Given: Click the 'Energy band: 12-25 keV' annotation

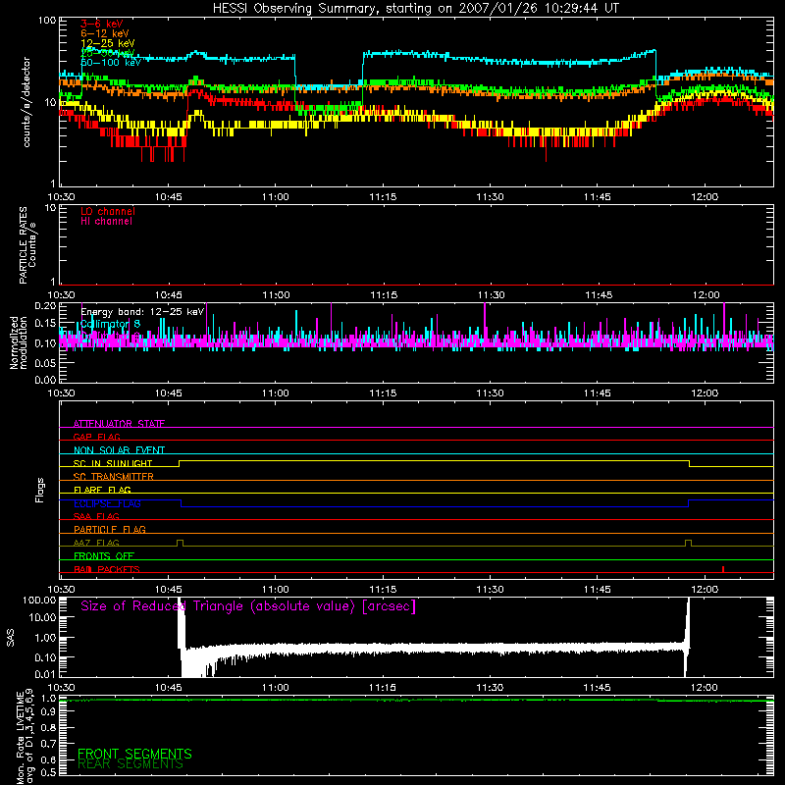Looking at the screenshot, I should tap(142, 312).
